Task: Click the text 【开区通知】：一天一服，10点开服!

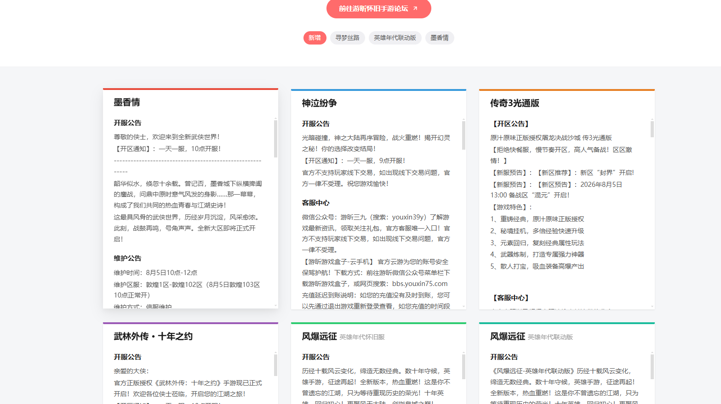Action: pos(167,149)
